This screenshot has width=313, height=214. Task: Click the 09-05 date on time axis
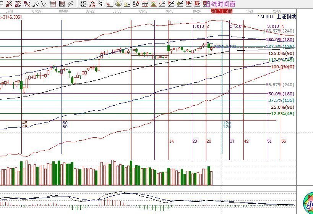point(117,11)
